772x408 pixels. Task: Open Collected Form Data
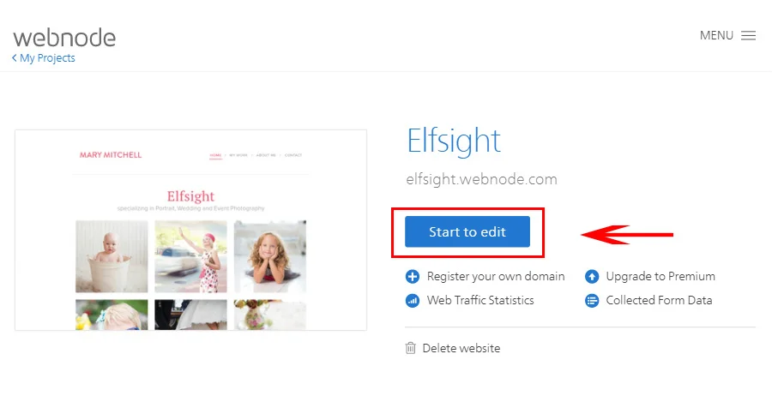point(659,300)
